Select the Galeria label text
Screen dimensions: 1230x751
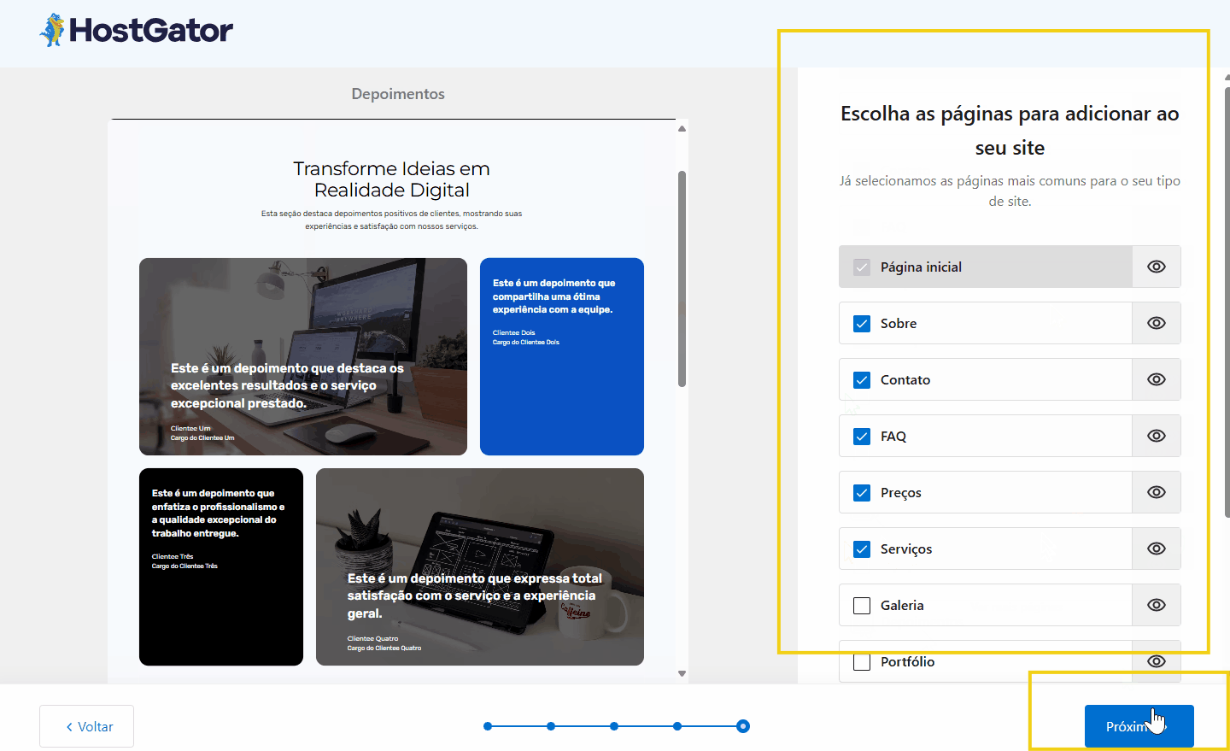[x=902, y=606]
